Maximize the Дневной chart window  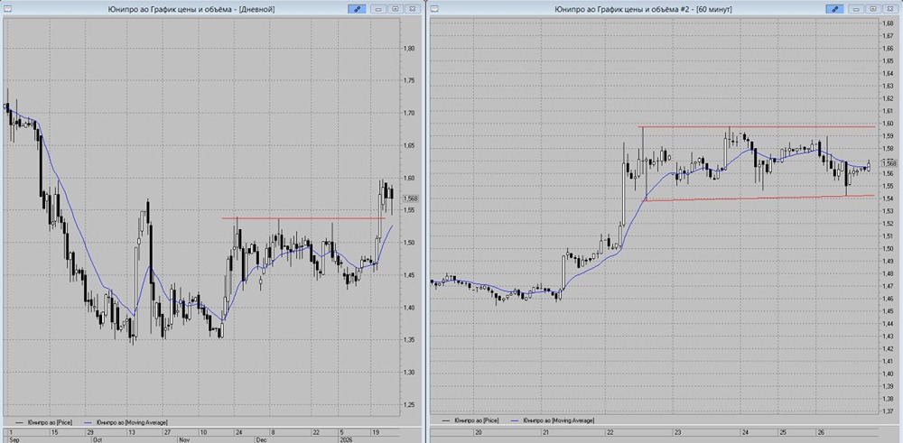396,9
